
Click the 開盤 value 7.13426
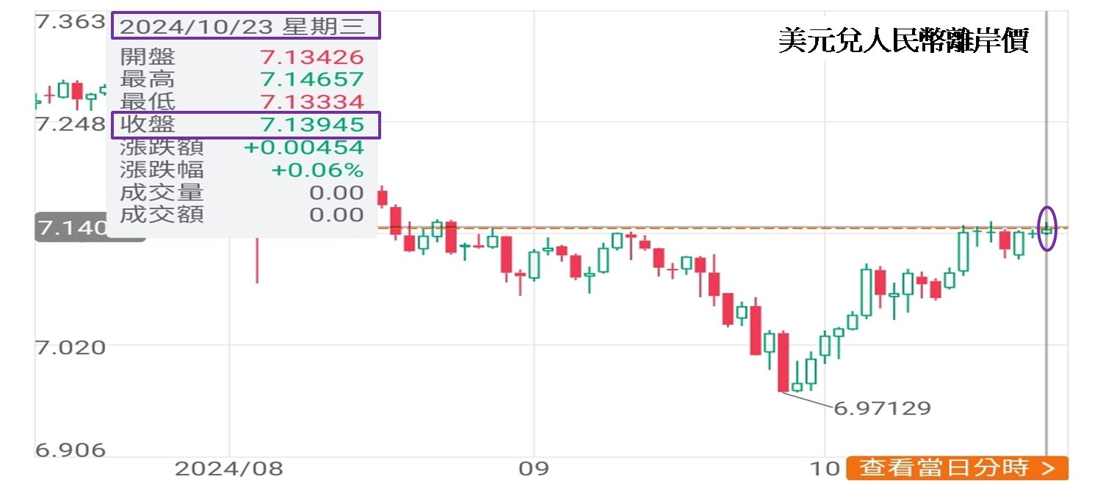pos(311,57)
